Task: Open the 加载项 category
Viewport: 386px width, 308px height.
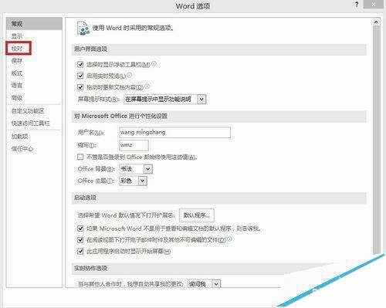Action: [x=19, y=137]
